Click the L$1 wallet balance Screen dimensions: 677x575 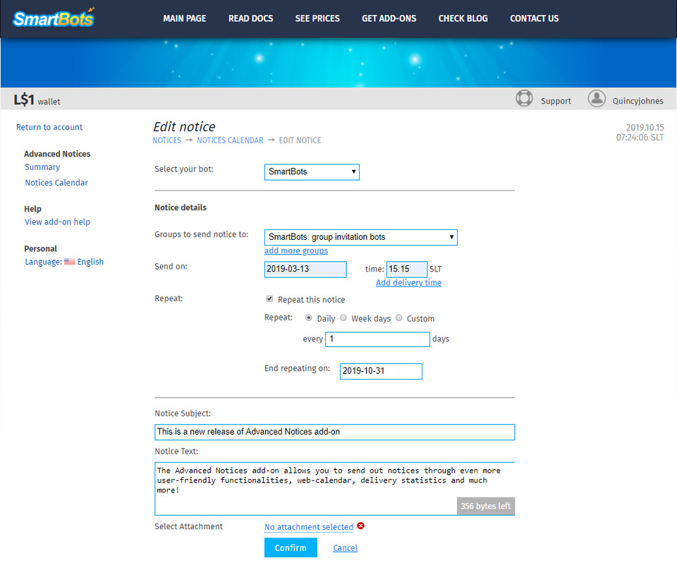(37, 100)
